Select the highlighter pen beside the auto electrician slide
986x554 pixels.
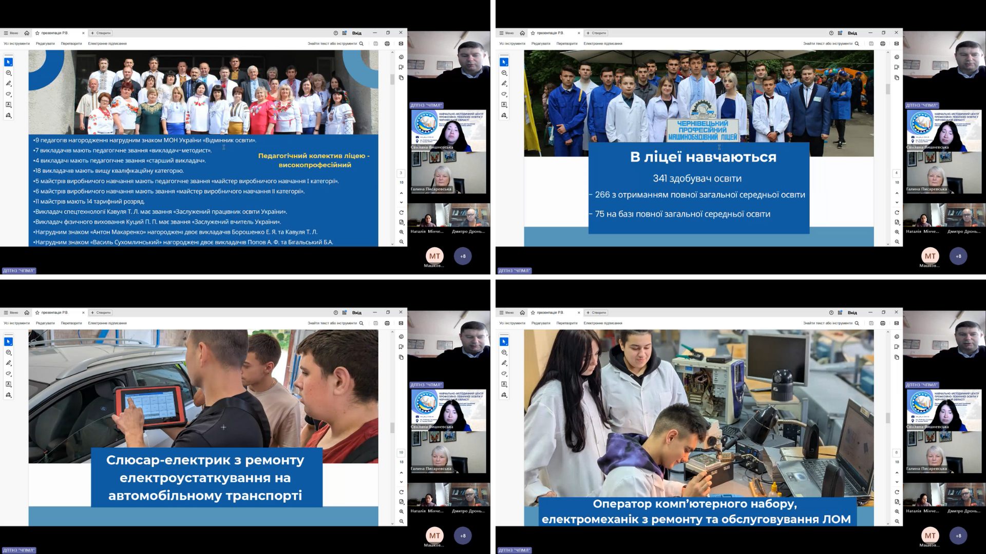8,363
